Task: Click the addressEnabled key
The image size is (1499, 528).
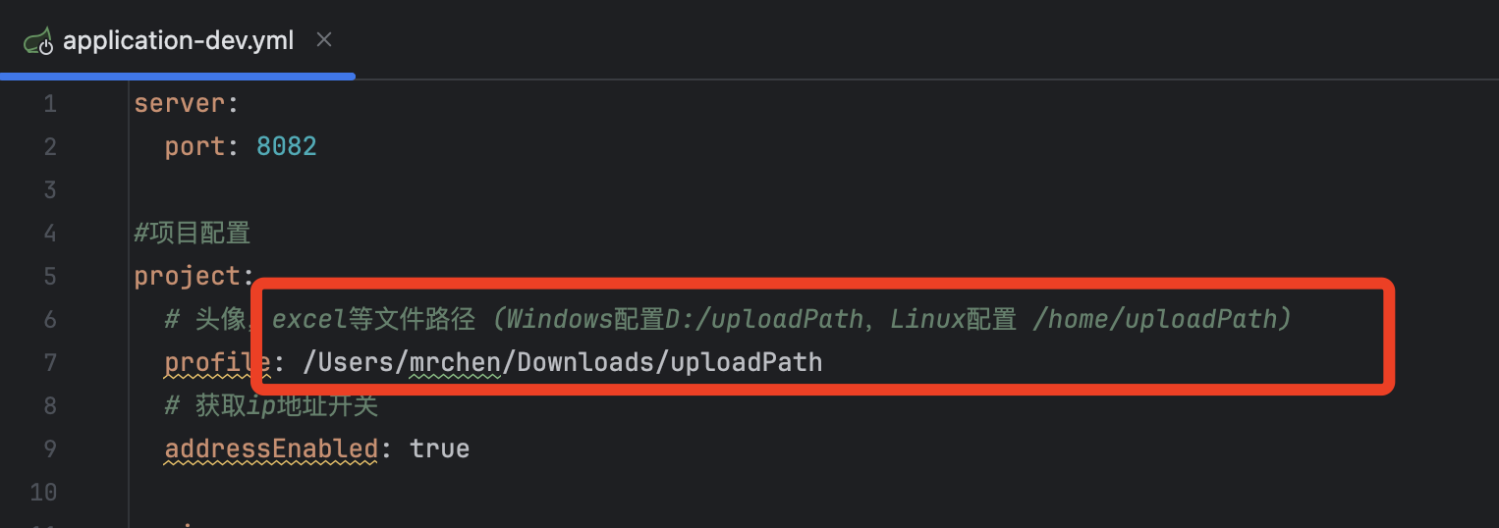Action: 271,449
